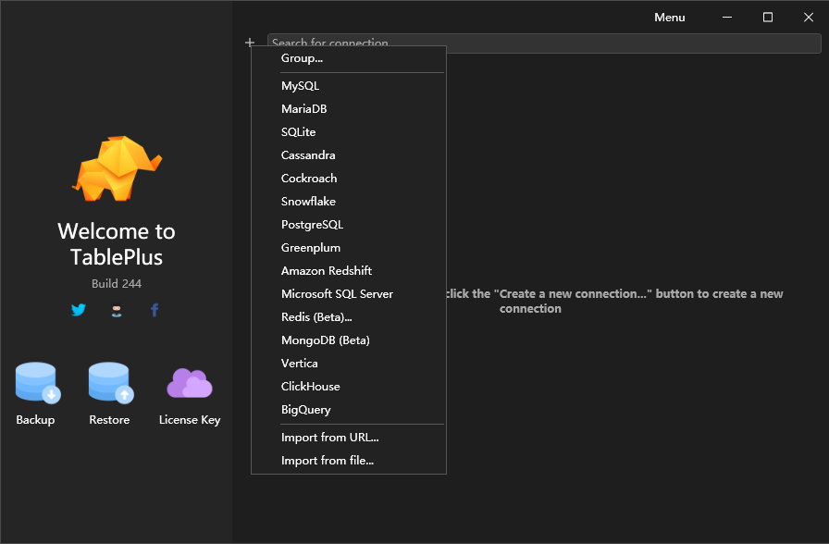Viewport: 829px width, 544px height.
Task: Choose BigQuery in the menu
Action: point(349,410)
